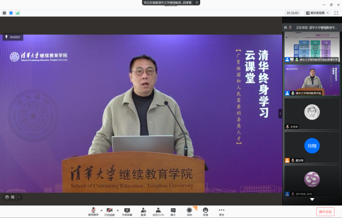This screenshot has height=218, width=342.
Task: Turn on the camera video button
Action: pos(109,212)
